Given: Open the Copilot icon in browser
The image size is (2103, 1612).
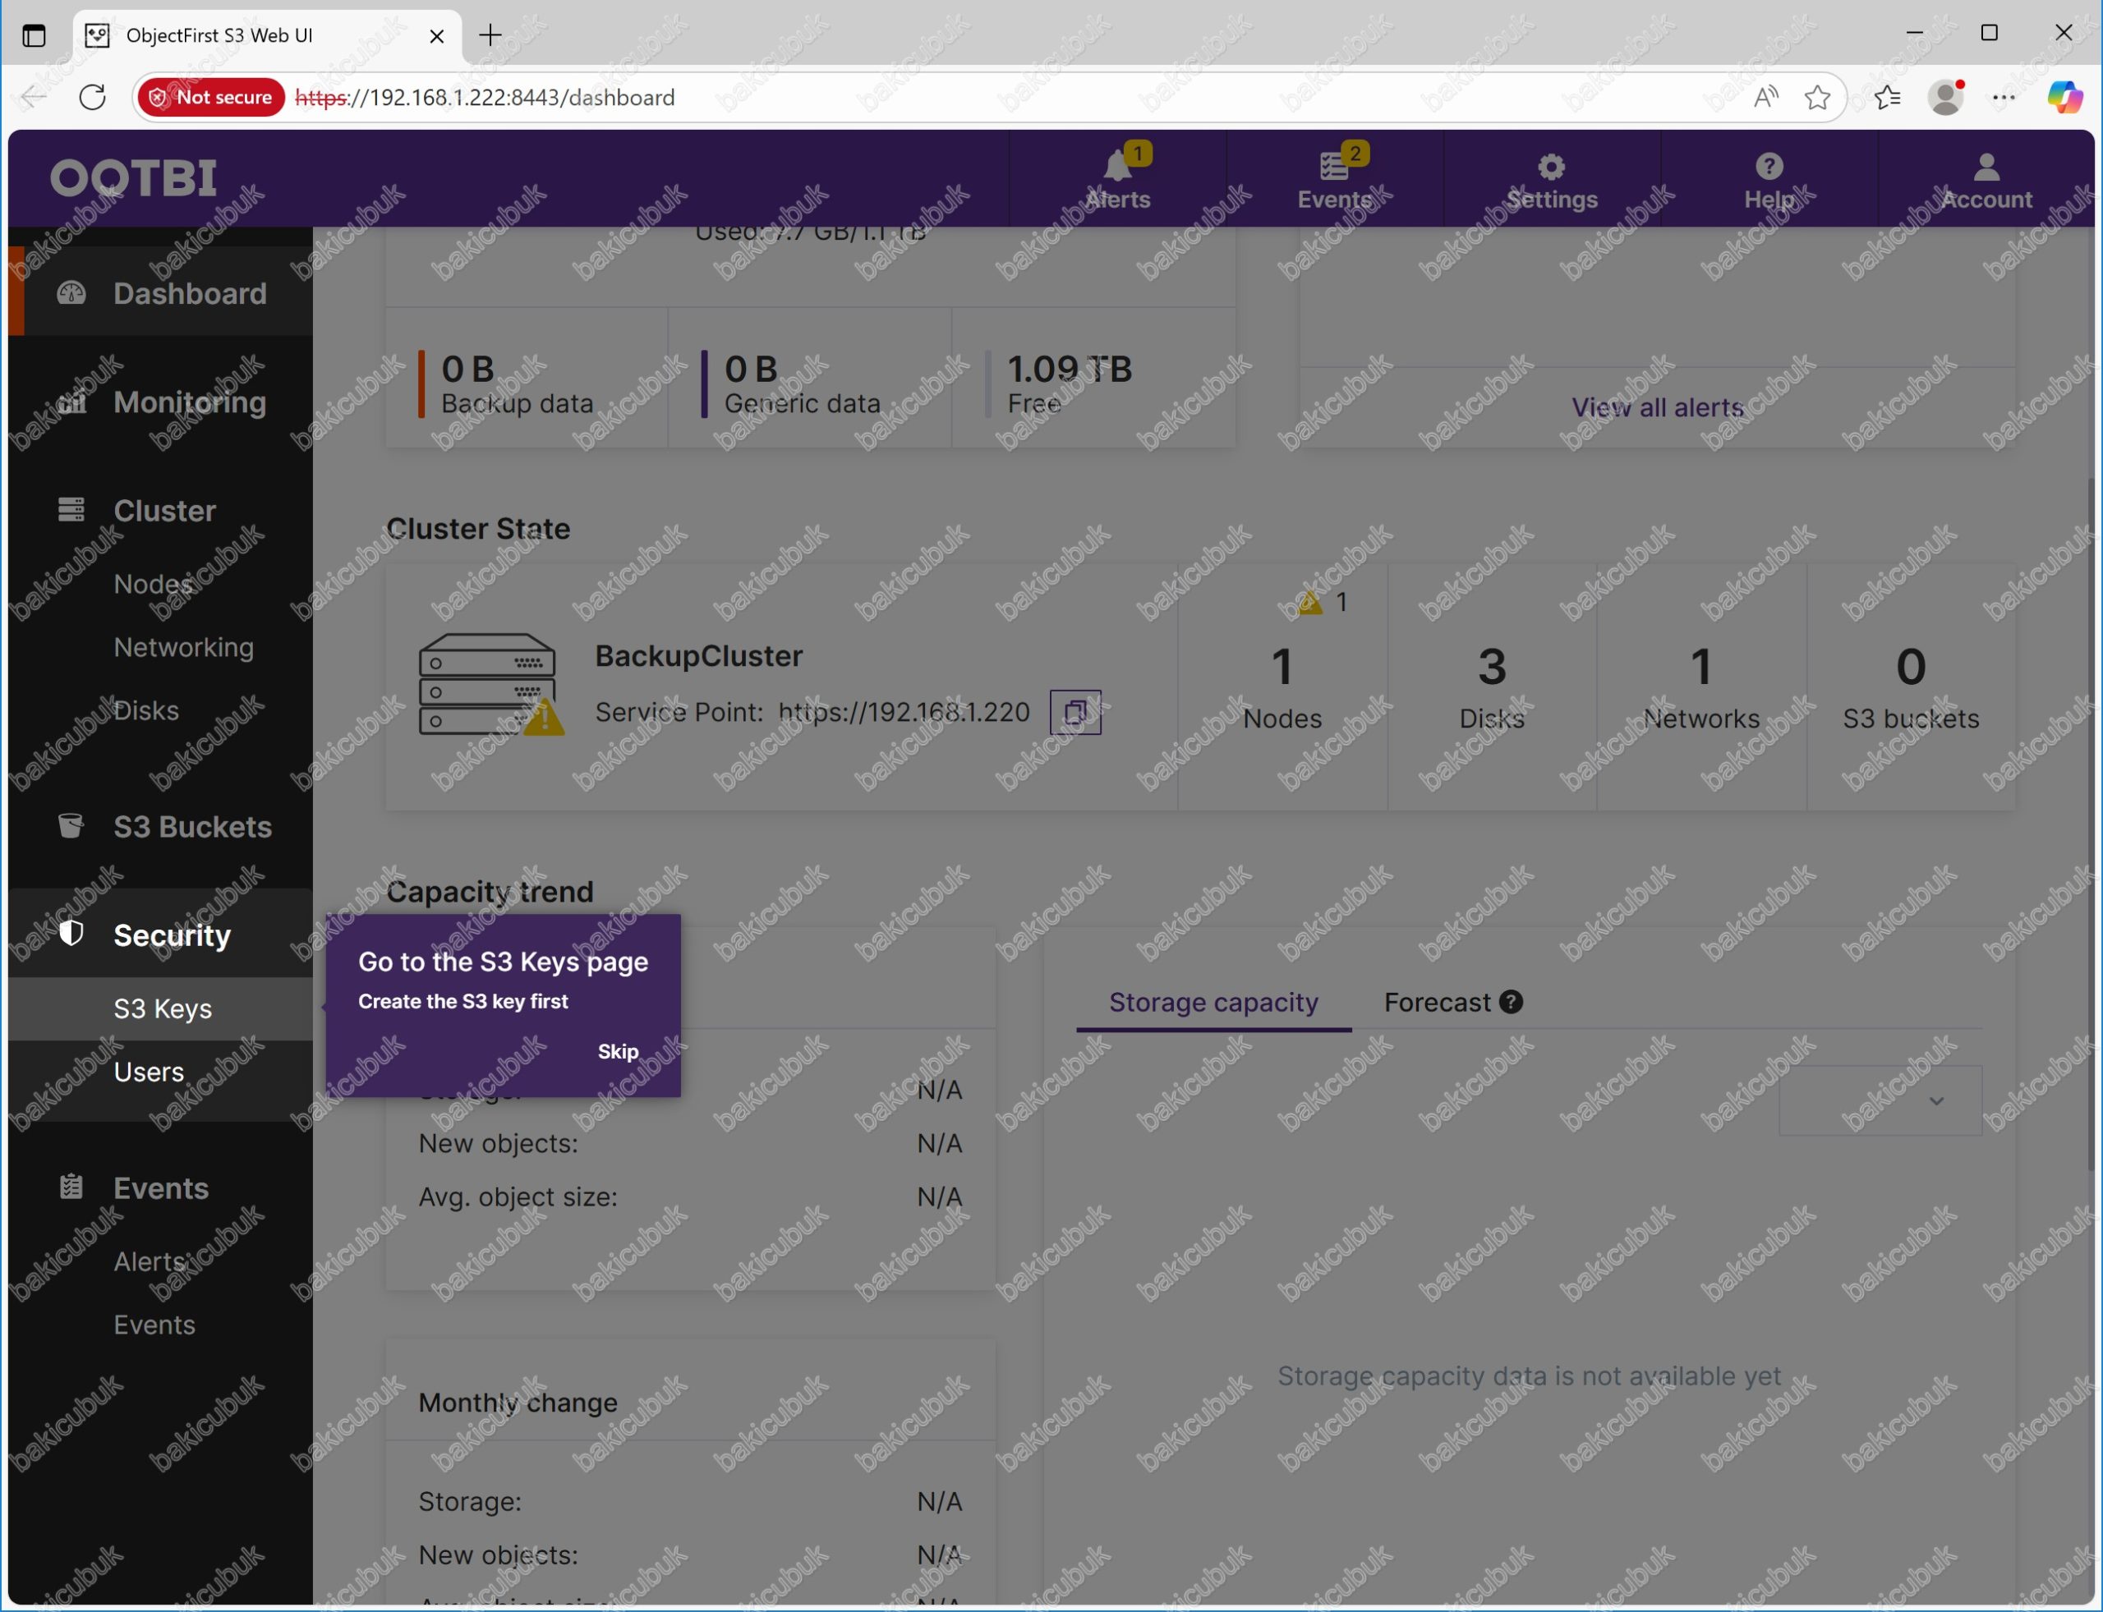Looking at the screenshot, I should tap(2064, 97).
